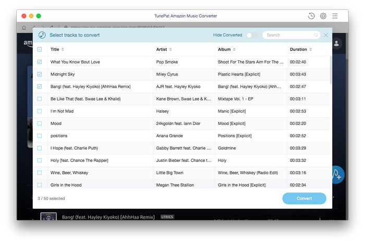Close the Select tracks dialog
Viewport: 365px width, 244px height.
(326, 35)
